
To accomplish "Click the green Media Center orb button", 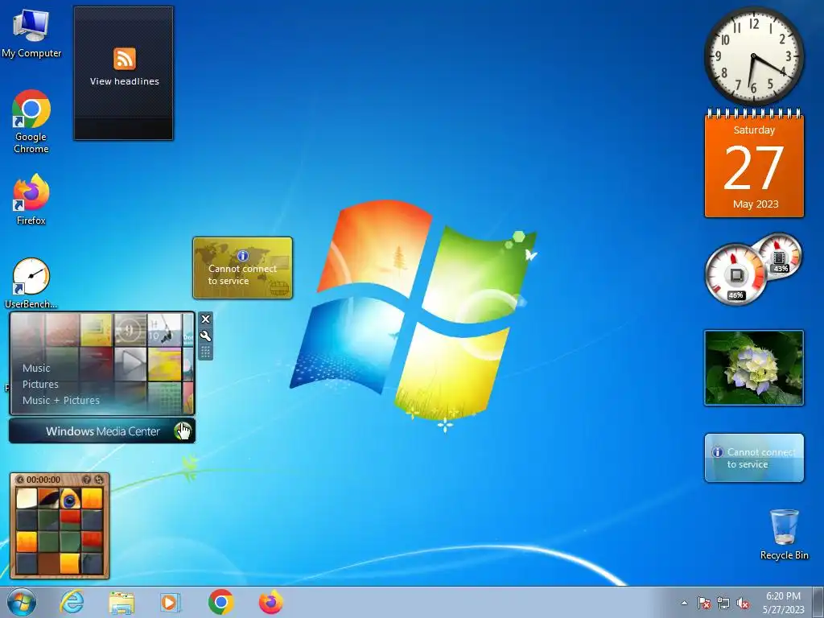I will 183,431.
